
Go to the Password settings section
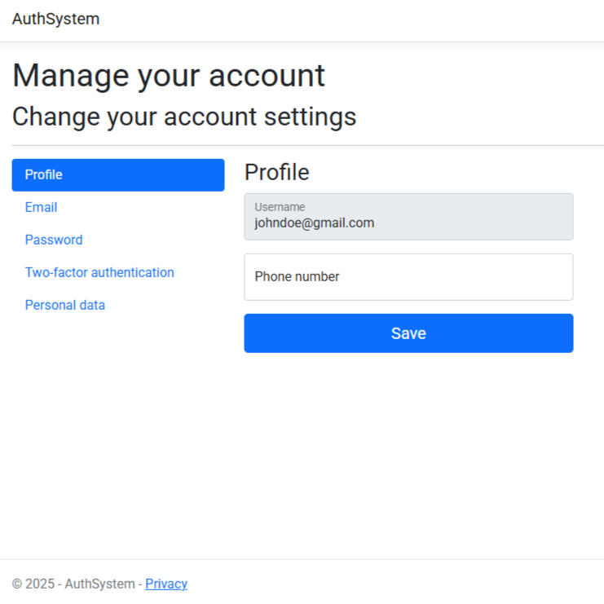coord(54,240)
